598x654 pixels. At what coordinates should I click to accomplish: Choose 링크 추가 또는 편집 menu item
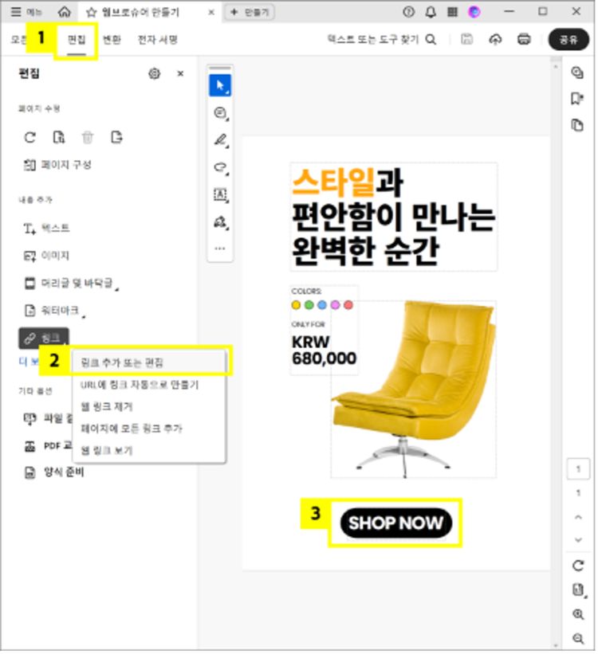click(150, 362)
